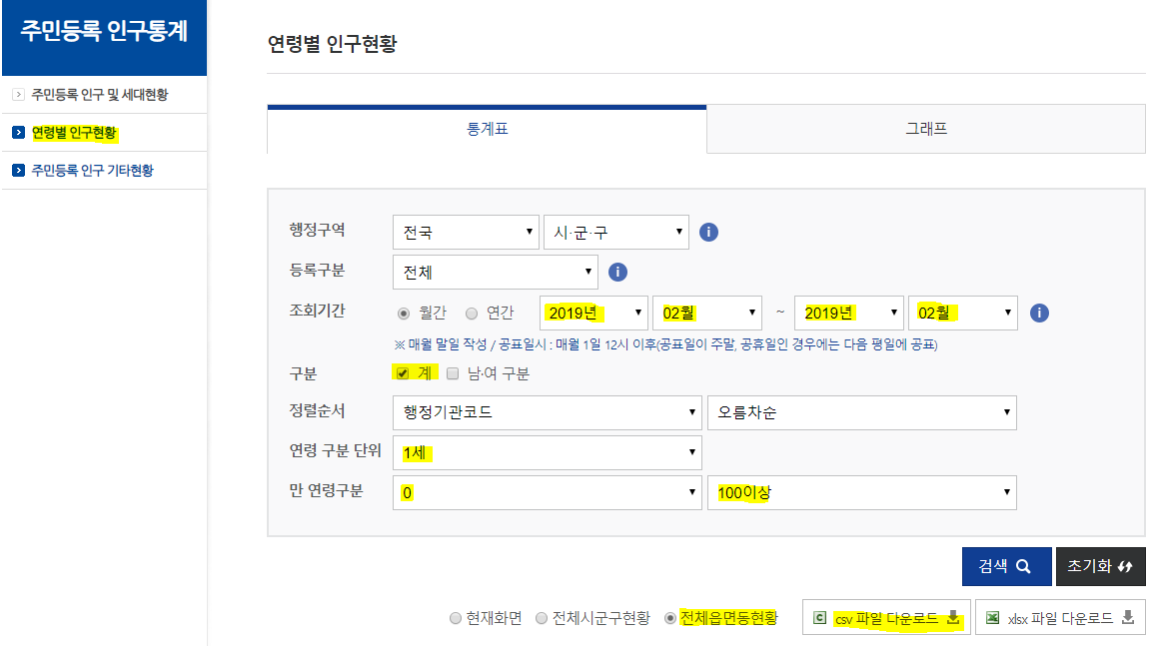Viewport: 1154px width, 646px height.
Task: Open the 100이상 maximum age dropdown
Action: point(862,492)
